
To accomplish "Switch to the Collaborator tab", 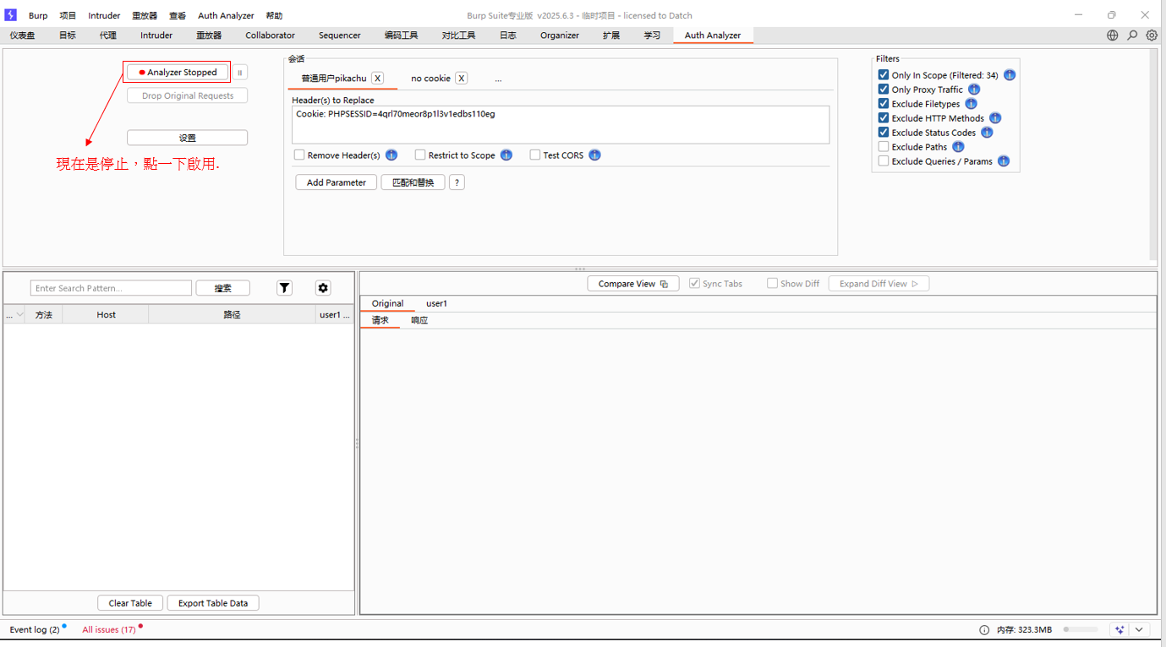I will [270, 35].
